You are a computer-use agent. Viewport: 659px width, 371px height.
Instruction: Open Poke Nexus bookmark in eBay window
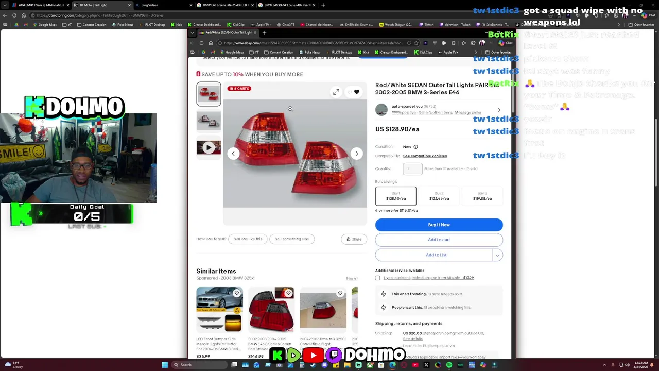tap(309, 52)
